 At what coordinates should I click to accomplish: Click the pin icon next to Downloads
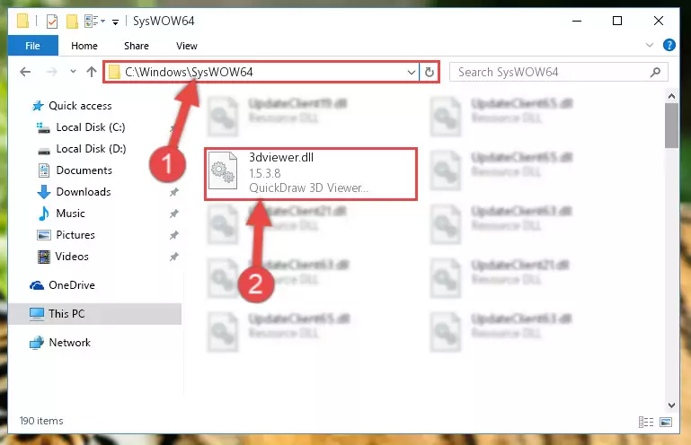(174, 192)
